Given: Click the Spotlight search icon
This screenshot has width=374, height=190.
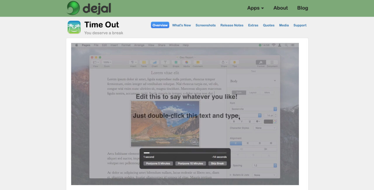Looking at the screenshot, I should coord(286,45).
